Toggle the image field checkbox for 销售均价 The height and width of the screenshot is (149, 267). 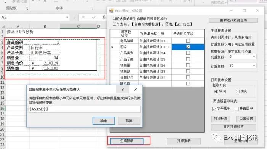coord(188,78)
